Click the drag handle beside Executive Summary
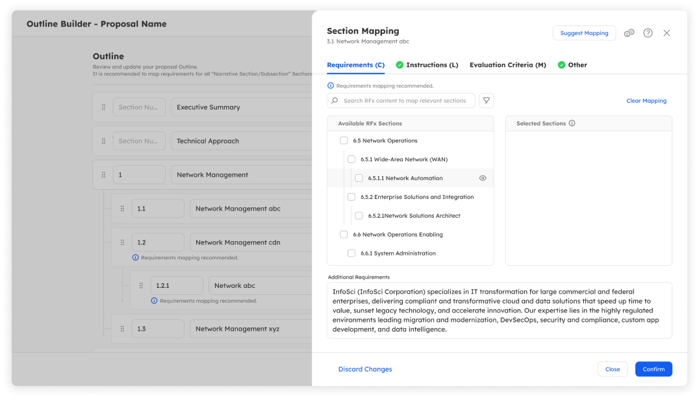Viewport: 699px width, 399px height. tap(103, 107)
